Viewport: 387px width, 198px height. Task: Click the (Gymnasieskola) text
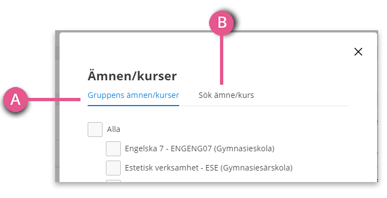[x=244, y=148]
